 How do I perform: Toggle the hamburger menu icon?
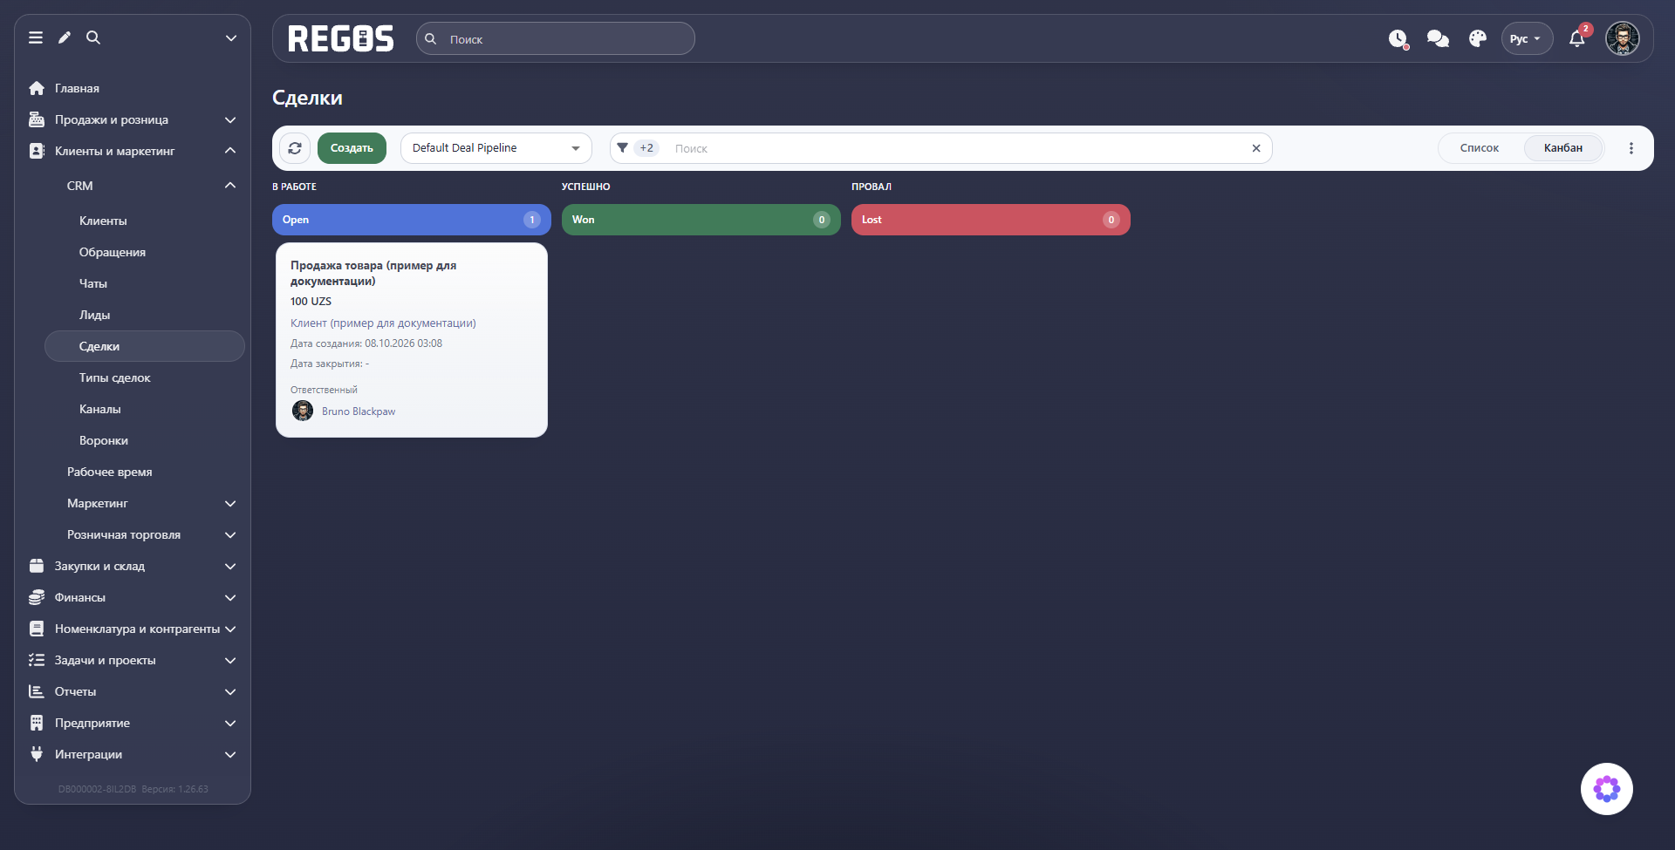pos(36,37)
